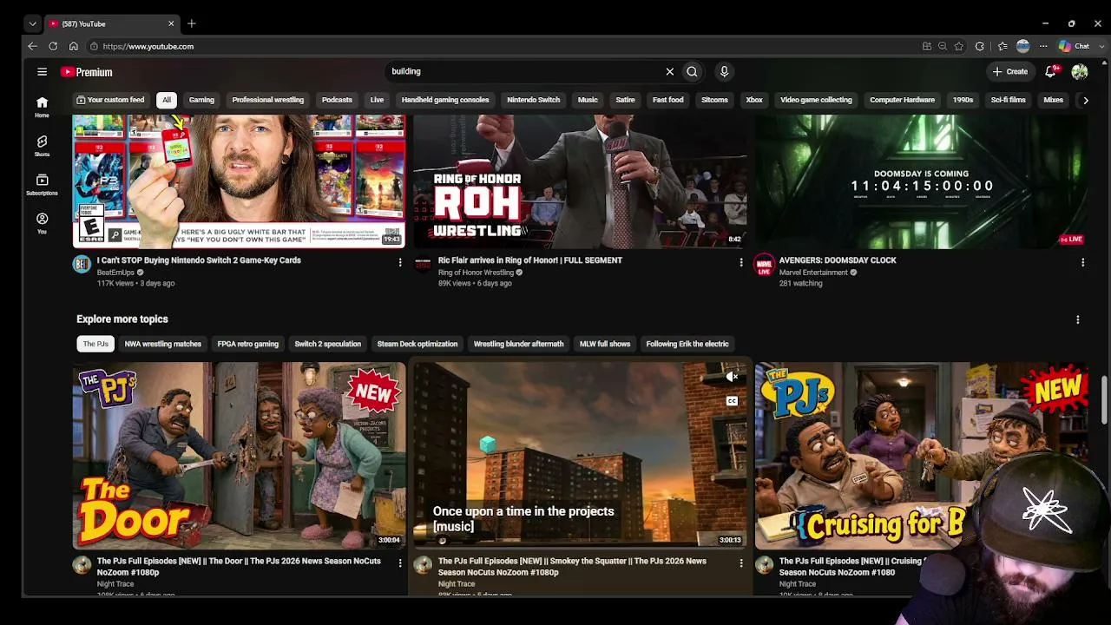Open options for the Ric Flair video
This screenshot has height=625, width=1111.
pos(740,262)
